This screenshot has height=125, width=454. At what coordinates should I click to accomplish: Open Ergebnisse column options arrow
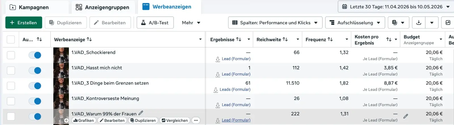(x=249, y=40)
